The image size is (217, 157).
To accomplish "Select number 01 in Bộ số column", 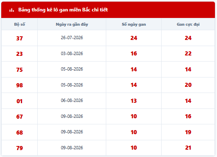I will (x=20, y=101).
